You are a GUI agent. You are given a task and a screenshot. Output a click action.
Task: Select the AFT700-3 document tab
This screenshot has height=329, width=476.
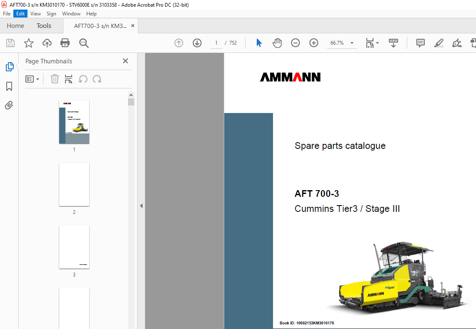[x=100, y=26]
